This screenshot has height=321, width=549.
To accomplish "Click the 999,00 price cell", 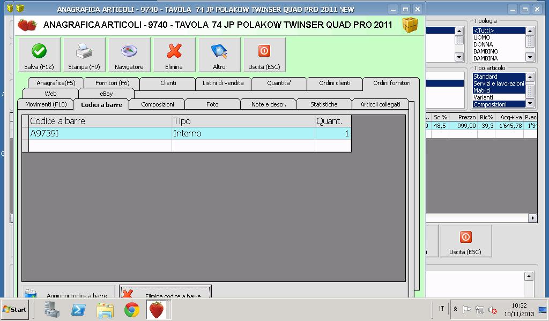I will click(463, 125).
